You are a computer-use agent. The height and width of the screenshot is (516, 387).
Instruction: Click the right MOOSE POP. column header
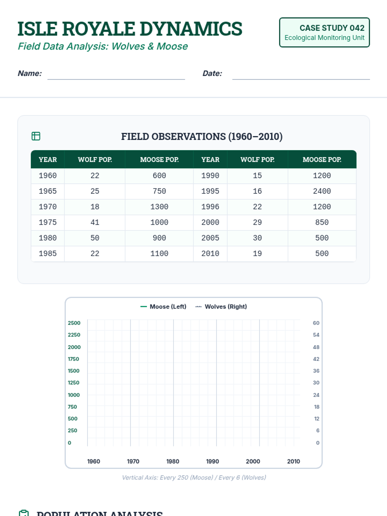pos(322,160)
